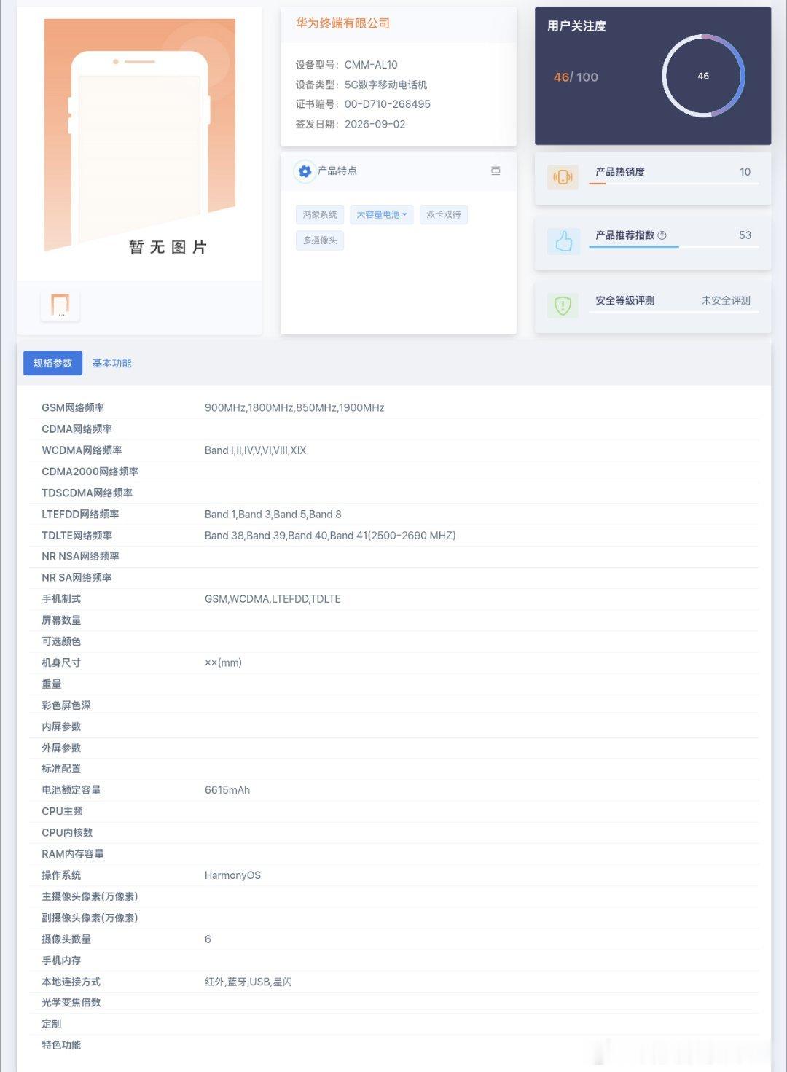Switch to the 基本功能 tab
The width and height of the screenshot is (787, 1072).
tap(111, 363)
